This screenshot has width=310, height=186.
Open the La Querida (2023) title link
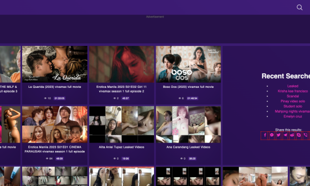[x=55, y=87]
